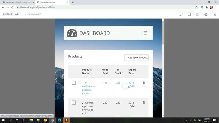Click the Products section heading
Screen dimensions: 219x123
[x=75, y=56]
